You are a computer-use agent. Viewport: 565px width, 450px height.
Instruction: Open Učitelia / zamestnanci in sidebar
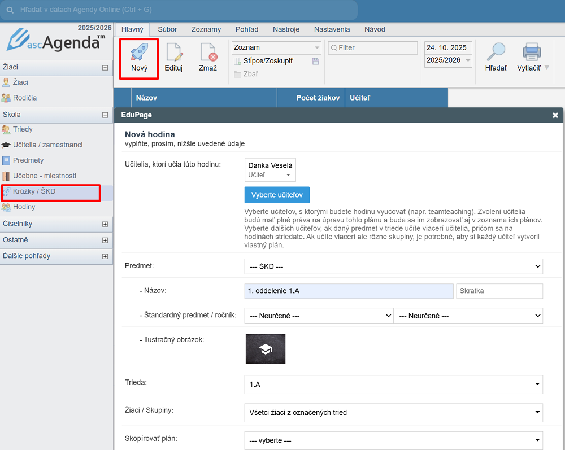coord(47,145)
